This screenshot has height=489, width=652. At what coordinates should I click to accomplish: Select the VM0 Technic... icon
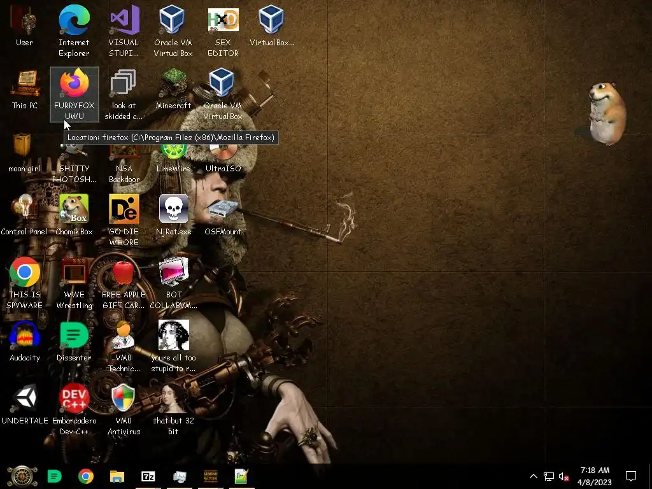click(x=124, y=346)
